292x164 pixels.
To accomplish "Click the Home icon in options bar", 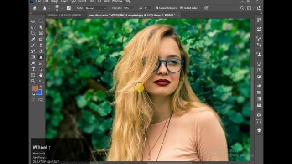I will [35, 8].
